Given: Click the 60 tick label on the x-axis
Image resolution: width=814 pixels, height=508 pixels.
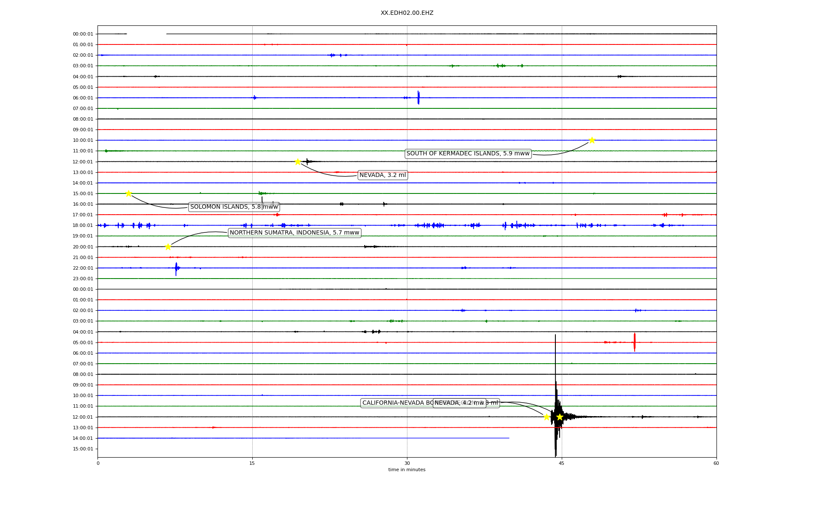Looking at the screenshot, I should pos(716,464).
